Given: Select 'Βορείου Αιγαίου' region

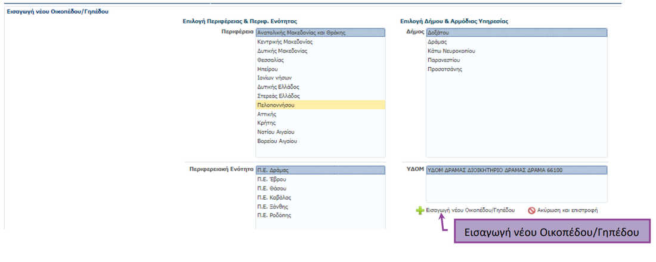Looking at the screenshot, I should point(277,141).
